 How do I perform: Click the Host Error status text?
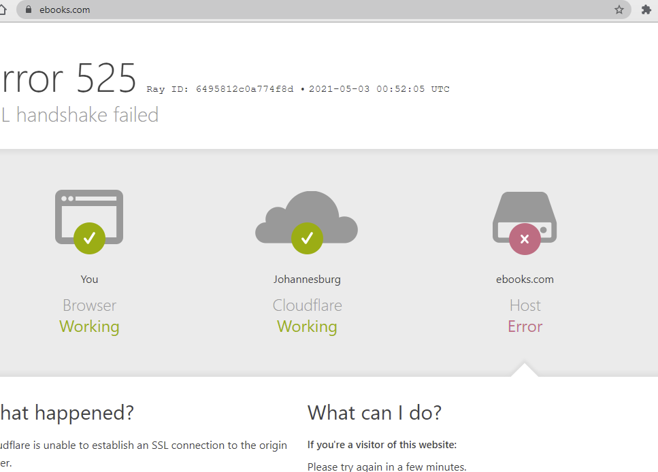pyautogui.click(x=525, y=326)
